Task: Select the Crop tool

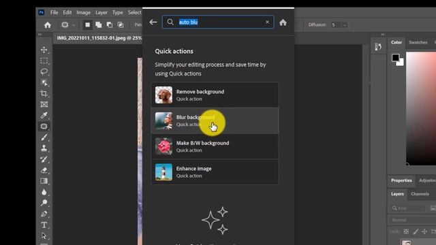Action: (44, 93)
